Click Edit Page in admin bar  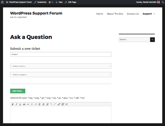(x=71, y=2)
